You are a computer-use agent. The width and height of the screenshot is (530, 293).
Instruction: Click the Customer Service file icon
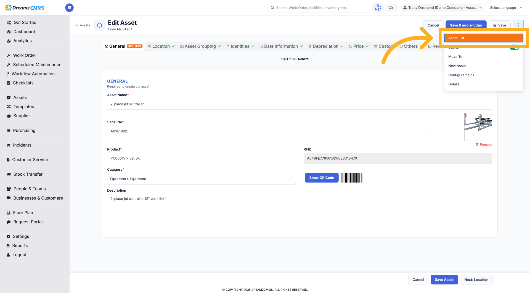[8, 160]
